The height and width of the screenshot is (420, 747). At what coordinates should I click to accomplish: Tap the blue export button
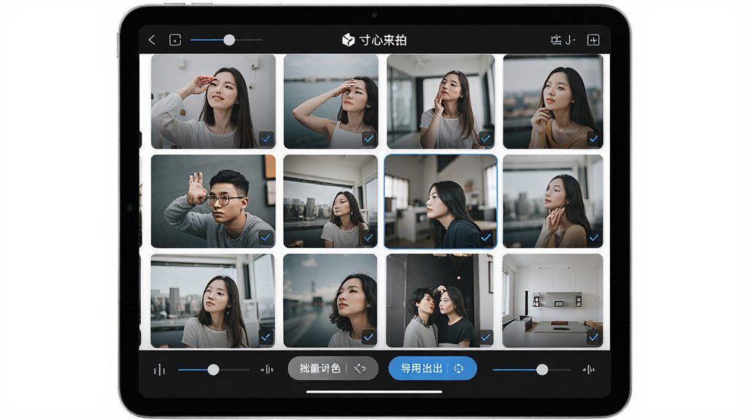[433, 368]
